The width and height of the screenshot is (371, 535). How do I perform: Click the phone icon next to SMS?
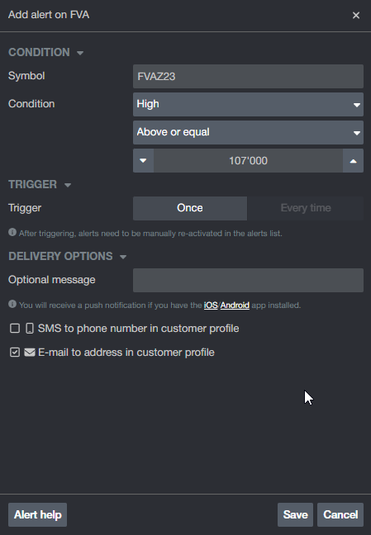click(x=30, y=329)
